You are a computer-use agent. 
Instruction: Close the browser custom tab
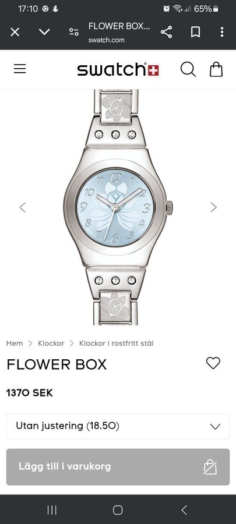15,32
